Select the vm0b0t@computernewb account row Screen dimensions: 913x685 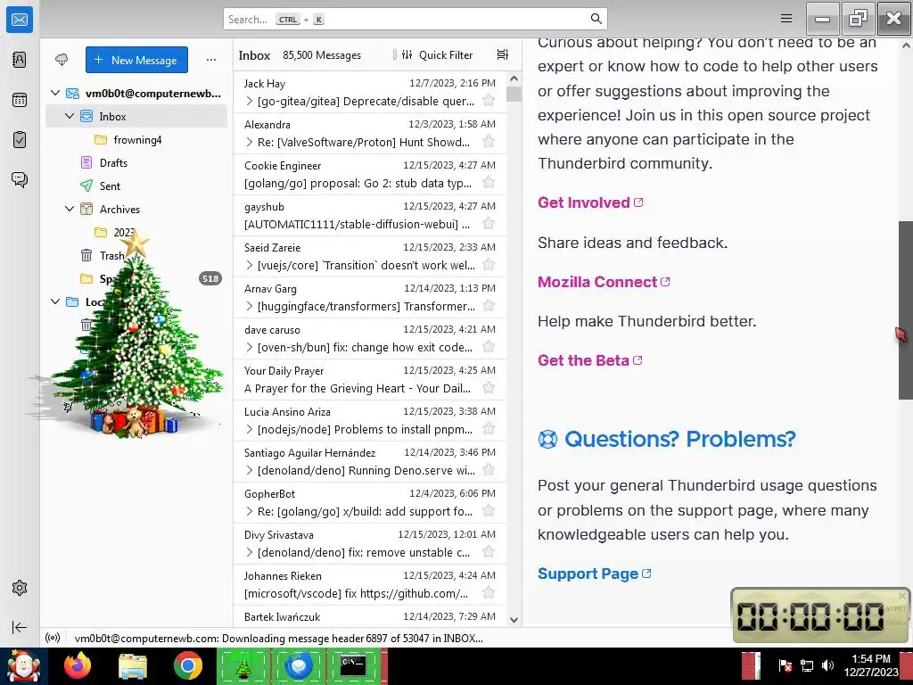(136, 93)
